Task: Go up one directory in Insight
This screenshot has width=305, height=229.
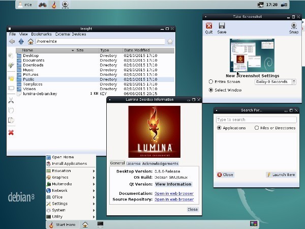Action: pos(21,41)
